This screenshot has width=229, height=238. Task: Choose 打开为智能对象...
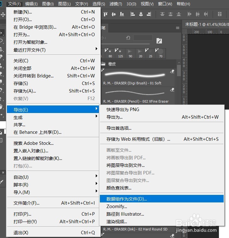tap(54, 42)
